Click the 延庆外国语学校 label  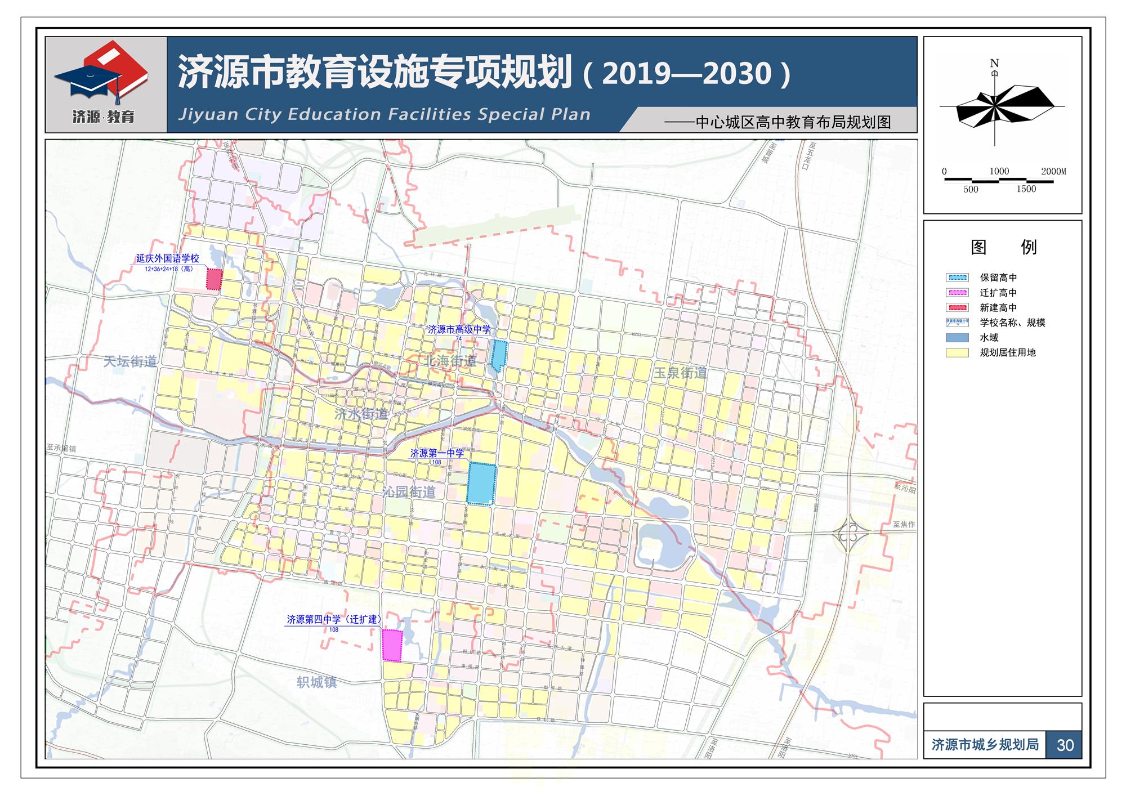(168, 258)
